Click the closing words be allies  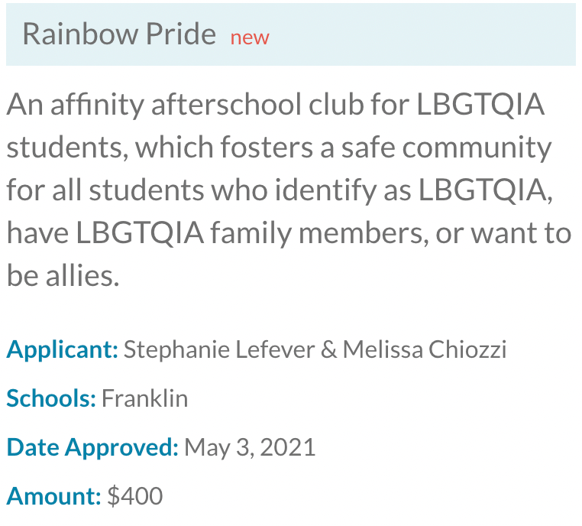(63, 276)
